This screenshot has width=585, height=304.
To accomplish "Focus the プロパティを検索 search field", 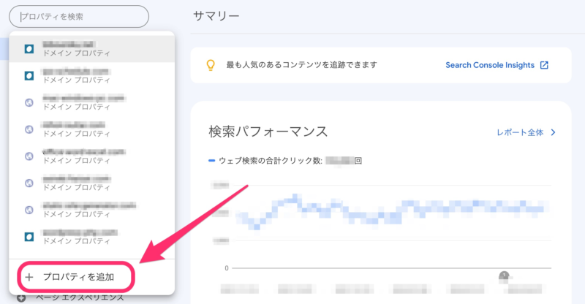I will coord(79,16).
